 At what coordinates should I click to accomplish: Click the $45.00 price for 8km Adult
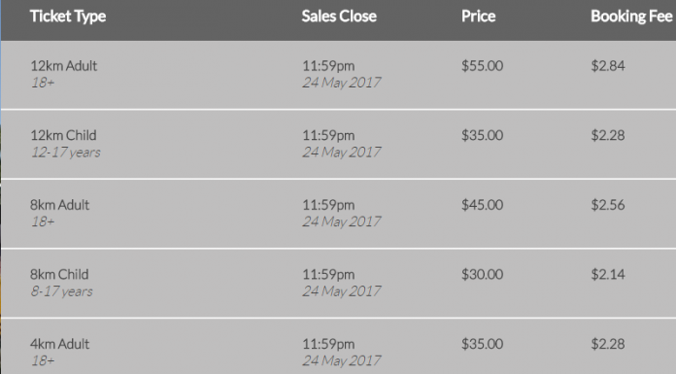(x=482, y=205)
